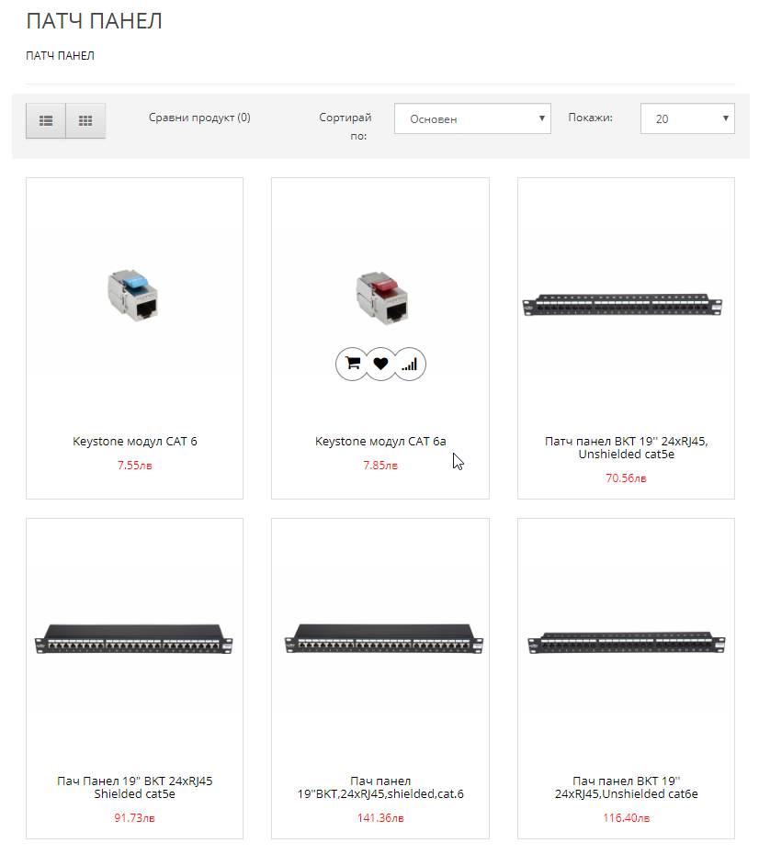
Task: Add Keystone CAT 6a to cart
Action: pyautogui.click(x=353, y=364)
